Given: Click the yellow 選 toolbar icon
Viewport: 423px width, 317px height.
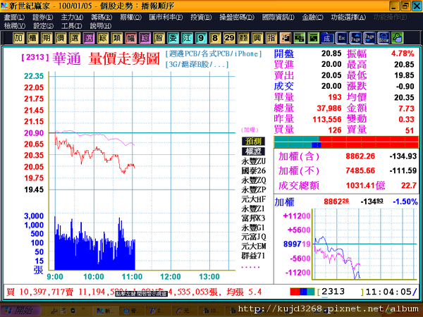Looking at the screenshot, I should click(x=75, y=38).
